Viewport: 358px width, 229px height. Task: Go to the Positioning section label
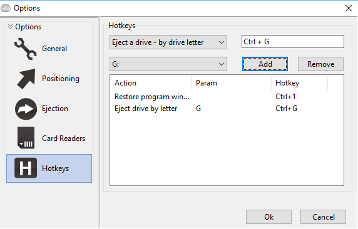pyautogui.click(x=61, y=79)
